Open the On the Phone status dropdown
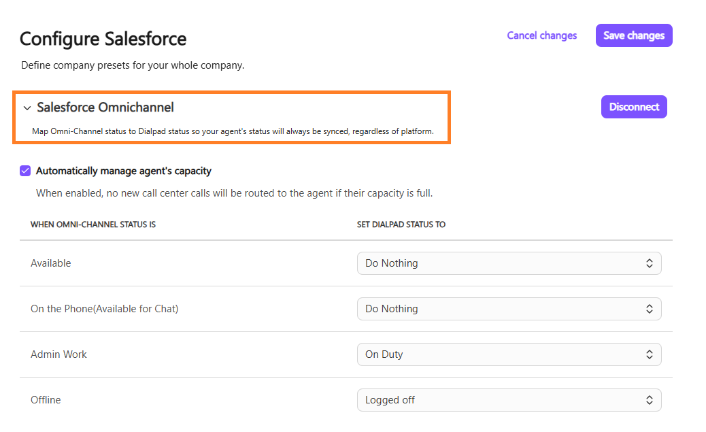 509,309
